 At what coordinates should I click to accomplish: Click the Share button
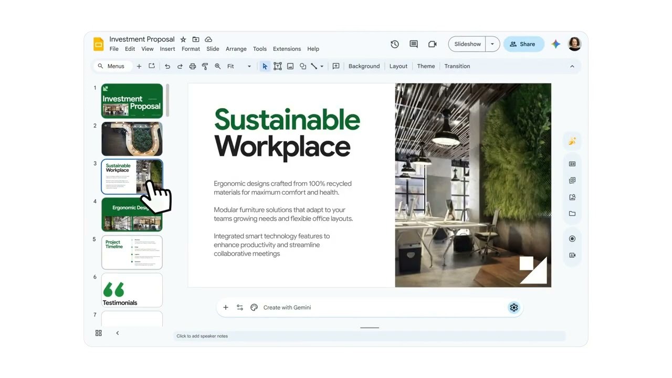click(x=522, y=44)
